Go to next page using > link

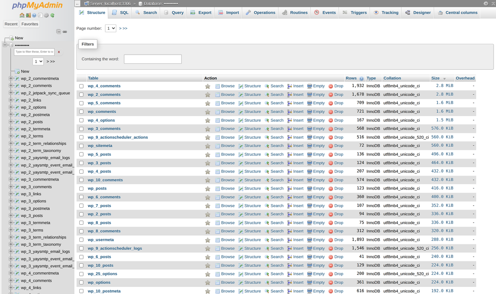[120, 28]
